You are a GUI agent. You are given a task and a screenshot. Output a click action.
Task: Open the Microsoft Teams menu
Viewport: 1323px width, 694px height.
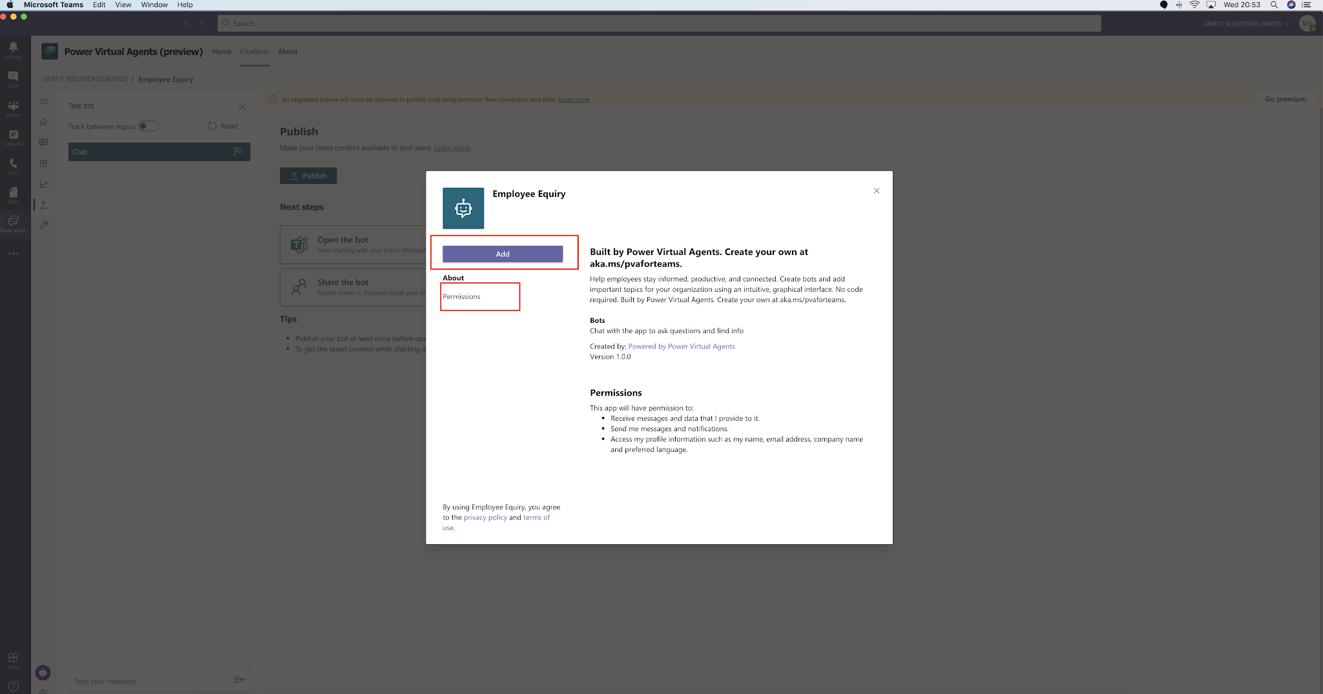tap(54, 5)
